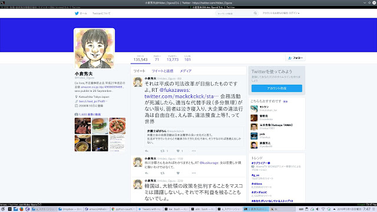Click the @kusikurage mention link
The image size is (377, 212).
209,163
